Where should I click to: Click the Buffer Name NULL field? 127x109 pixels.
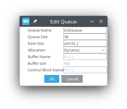85,57
